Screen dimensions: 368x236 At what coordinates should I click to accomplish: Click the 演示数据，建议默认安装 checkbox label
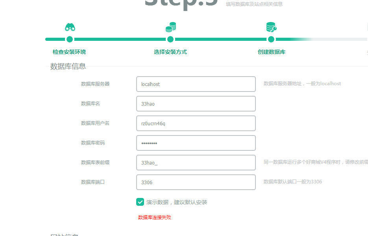(x=177, y=202)
